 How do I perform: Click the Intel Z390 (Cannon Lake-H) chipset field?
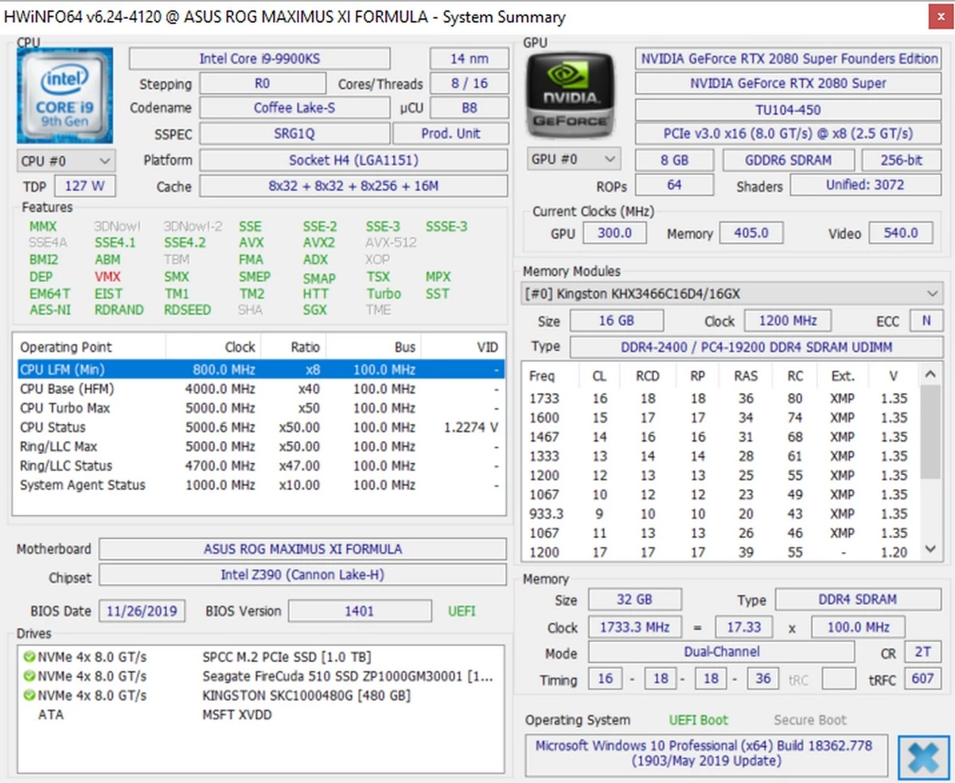click(302, 575)
